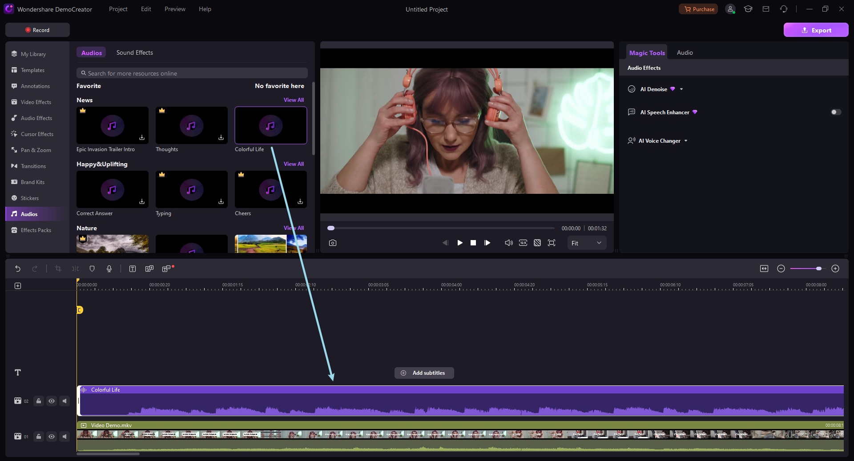Click the search resources online field

192,73
